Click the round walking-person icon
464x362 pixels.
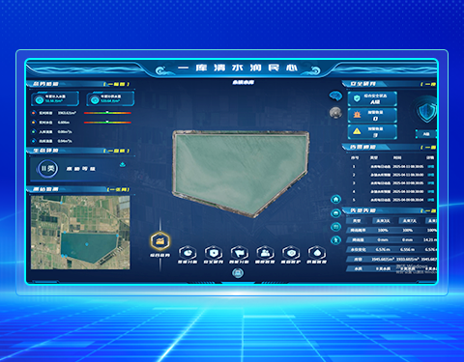335,240
